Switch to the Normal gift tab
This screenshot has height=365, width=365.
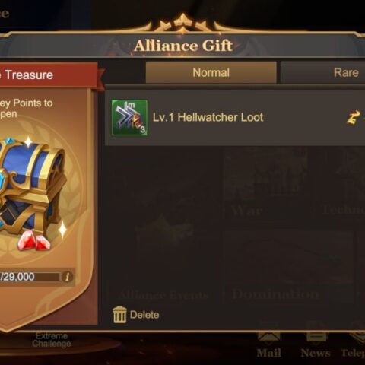click(x=211, y=73)
